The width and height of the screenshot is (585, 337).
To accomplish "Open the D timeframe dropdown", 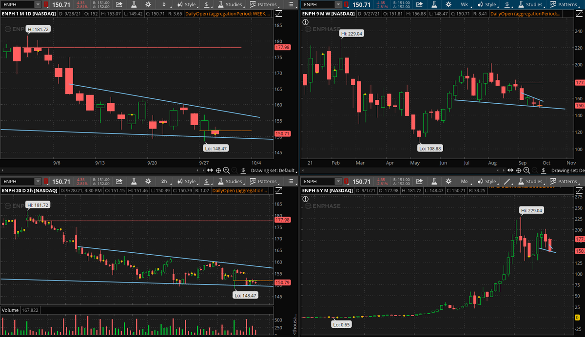I will [x=164, y=4].
